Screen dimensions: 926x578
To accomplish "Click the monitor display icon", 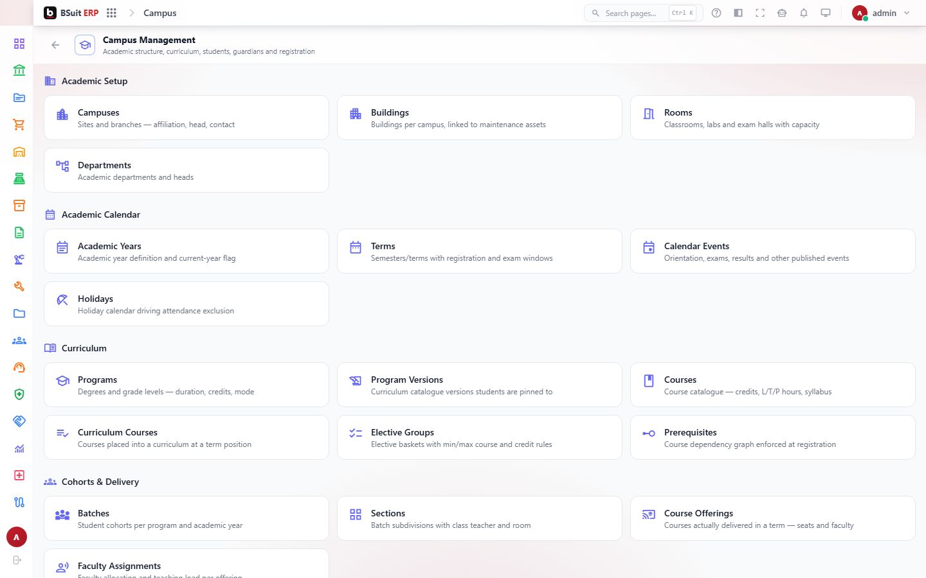I will (826, 13).
